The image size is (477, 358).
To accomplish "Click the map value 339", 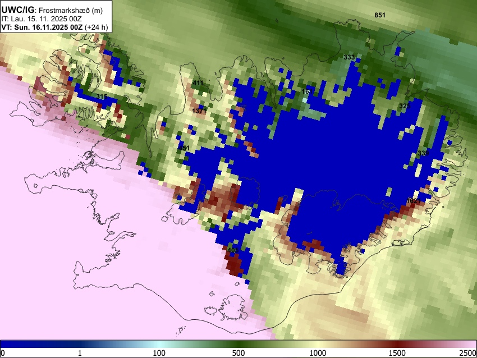I will pyautogui.click(x=423, y=153).
